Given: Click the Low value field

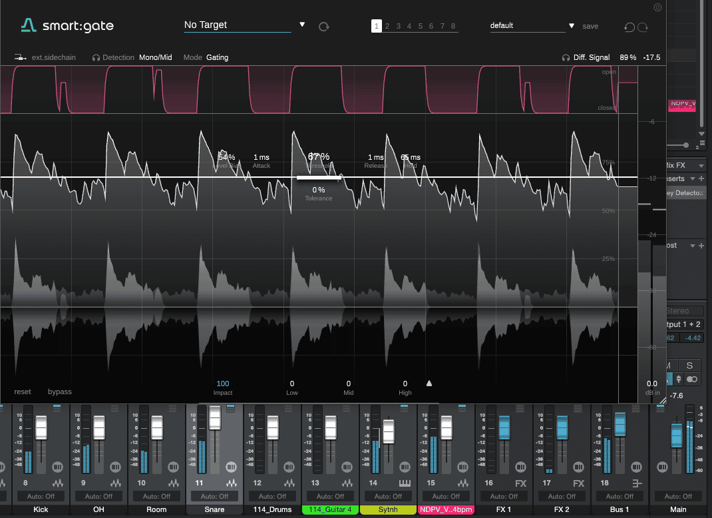Looking at the screenshot, I should [x=292, y=384].
